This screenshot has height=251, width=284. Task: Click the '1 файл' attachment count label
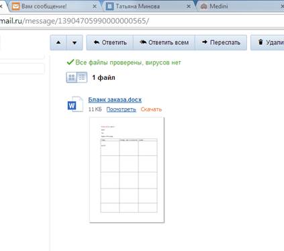[x=103, y=78]
